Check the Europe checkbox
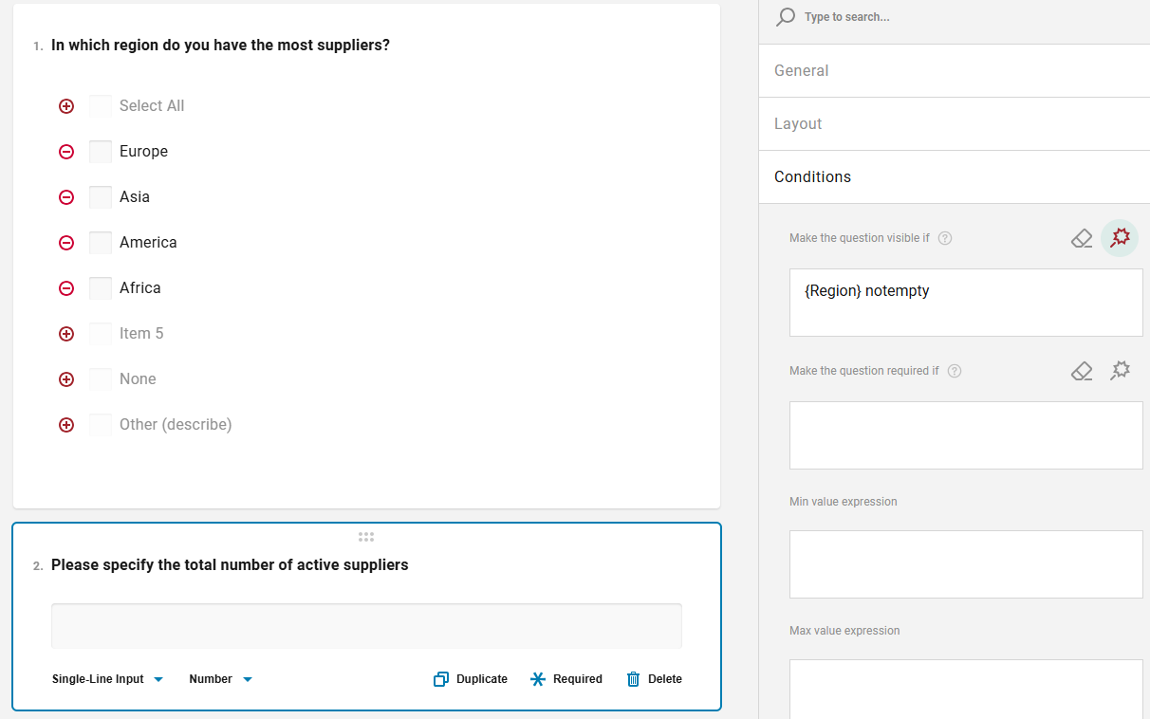The width and height of the screenshot is (1150, 719). click(x=101, y=152)
